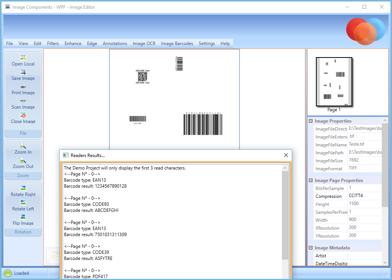392x280 pixels.
Task: Click the Scan Image label
Action: click(x=23, y=107)
